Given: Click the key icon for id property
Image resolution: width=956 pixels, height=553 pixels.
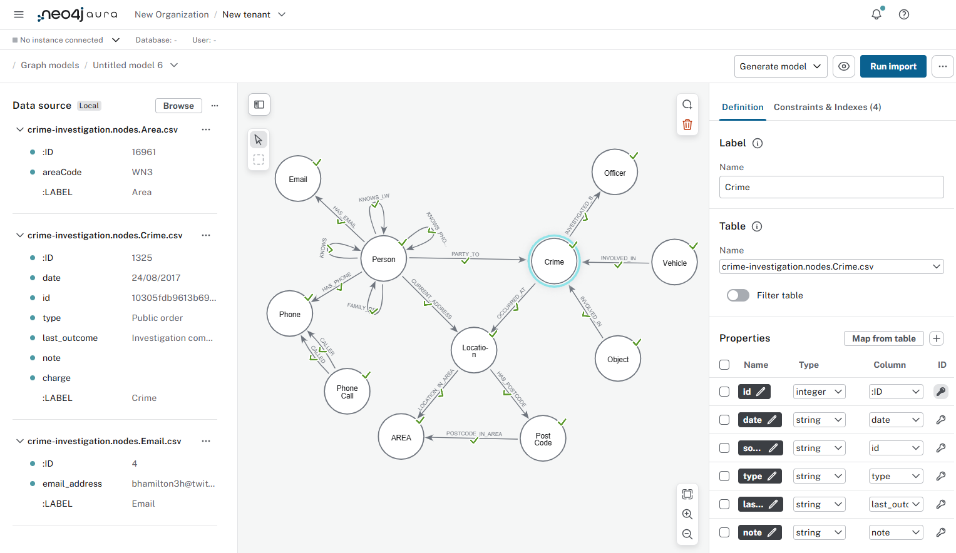Looking at the screenshot, I should [941, 392].
